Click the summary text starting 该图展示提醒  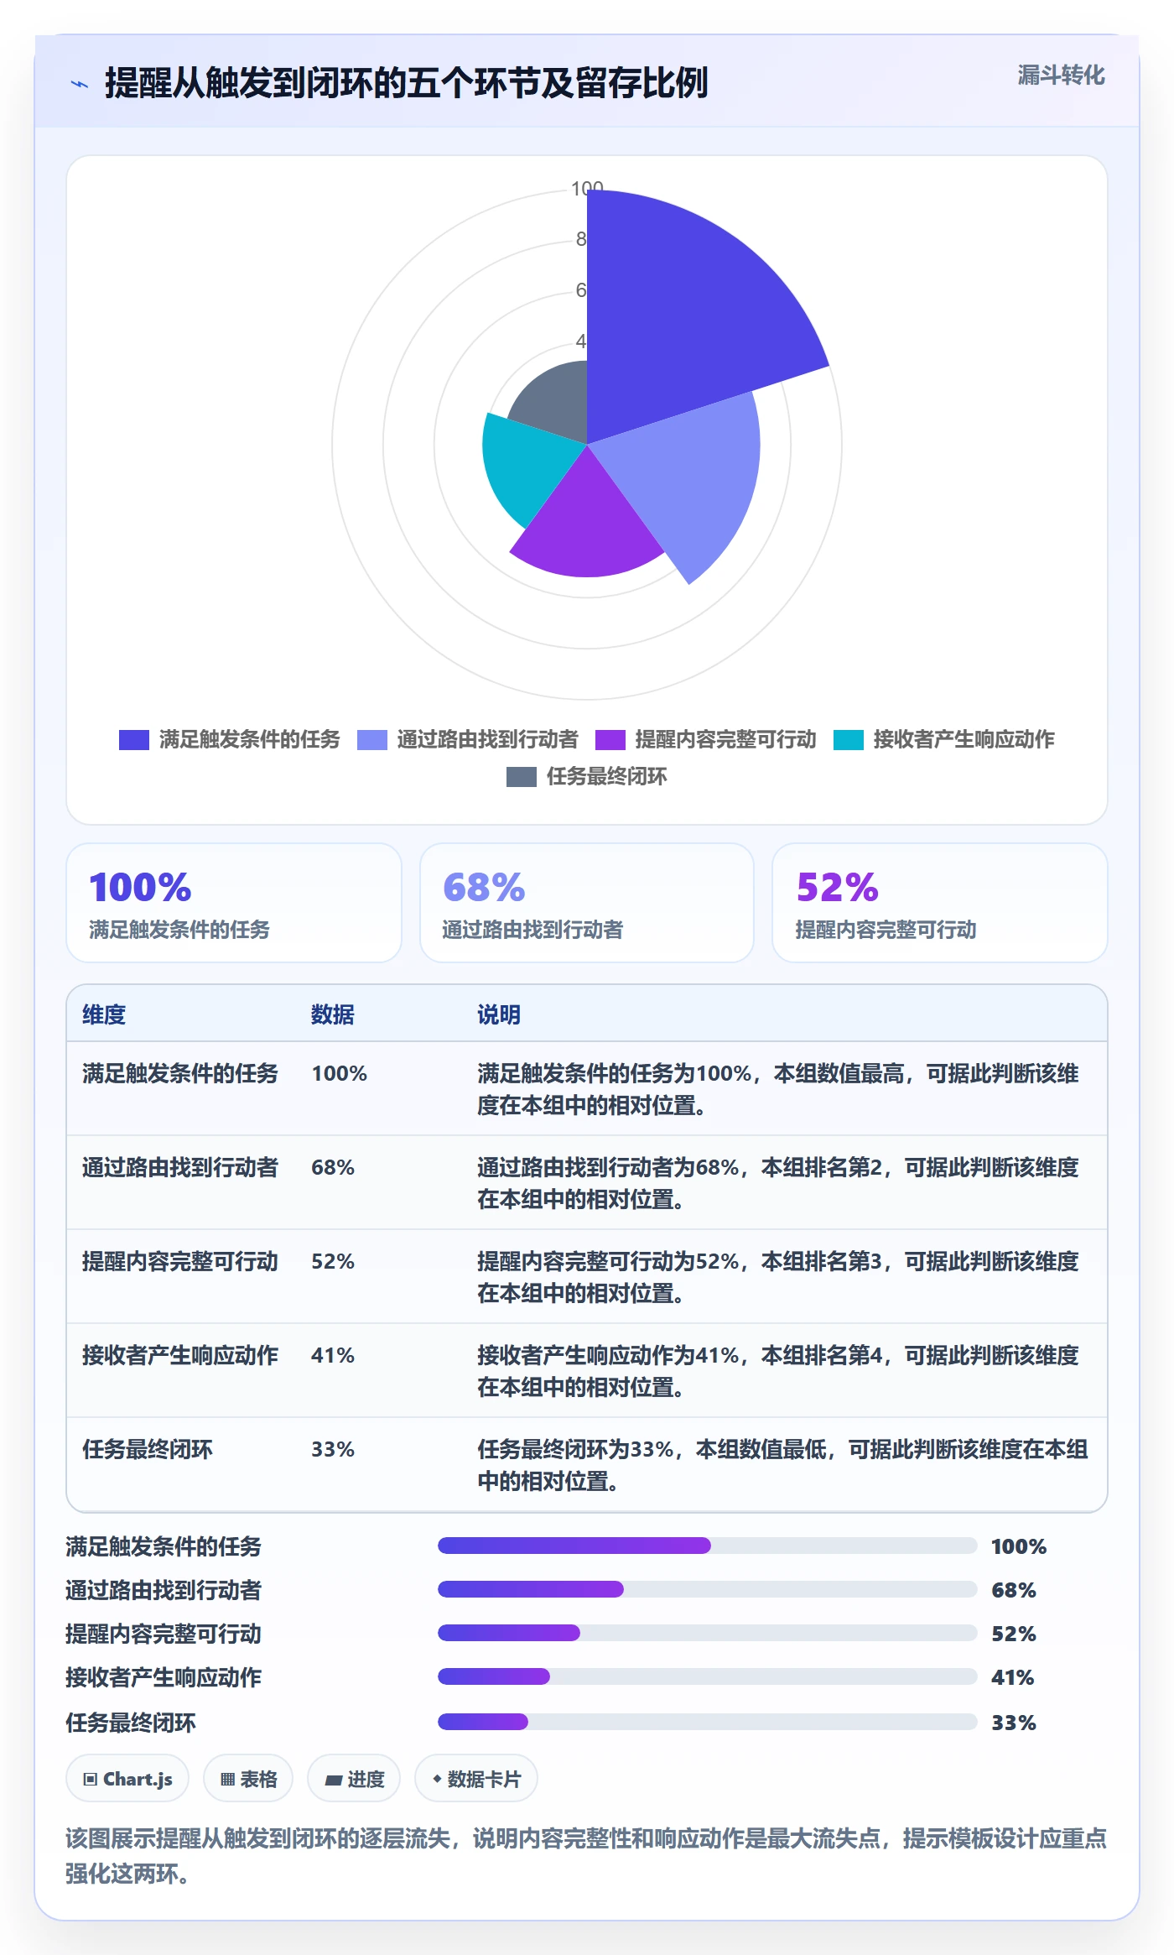click(x=586, y=1856)
